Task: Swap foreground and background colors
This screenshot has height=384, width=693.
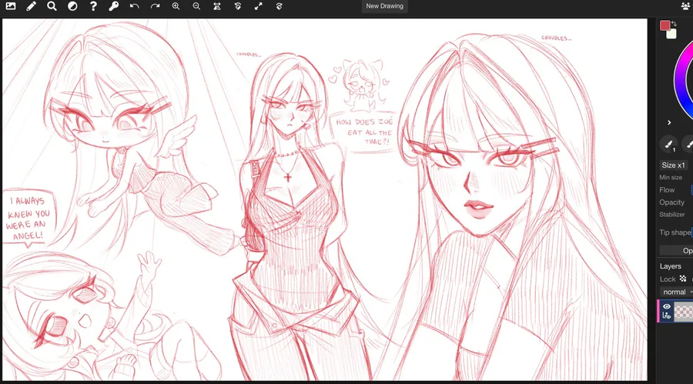Action: coord(674,23)
